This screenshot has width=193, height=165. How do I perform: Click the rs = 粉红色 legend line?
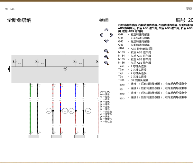pos(106,122)
